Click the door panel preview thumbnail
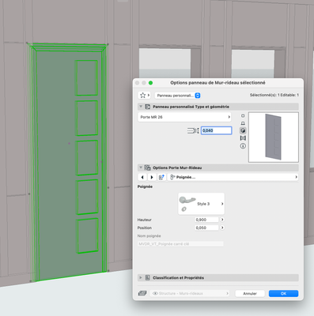Screen dimensions: 314x316 coord(274,137)
